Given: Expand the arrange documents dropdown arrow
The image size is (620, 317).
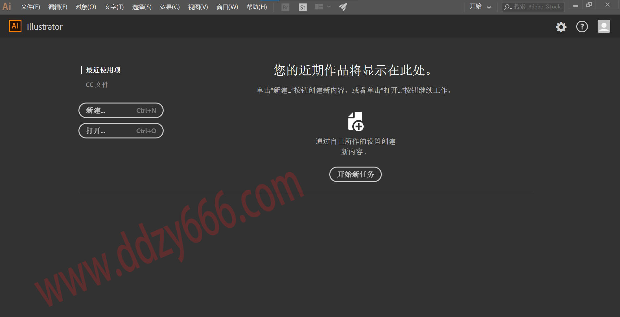Looking at the screenshot, I should [329, 7].
